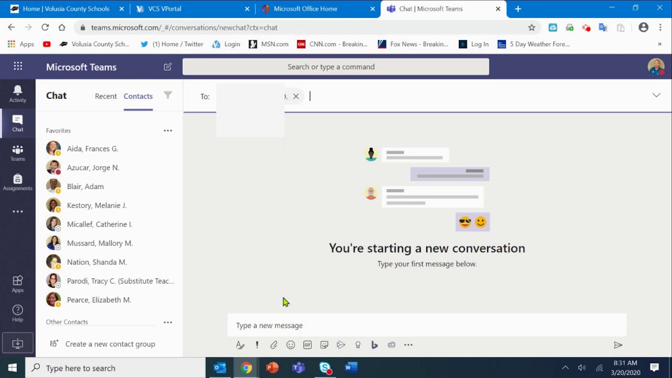Switch to VCS VPortal browser tab
The image size is (672, 378).
(x=192, y=8)
